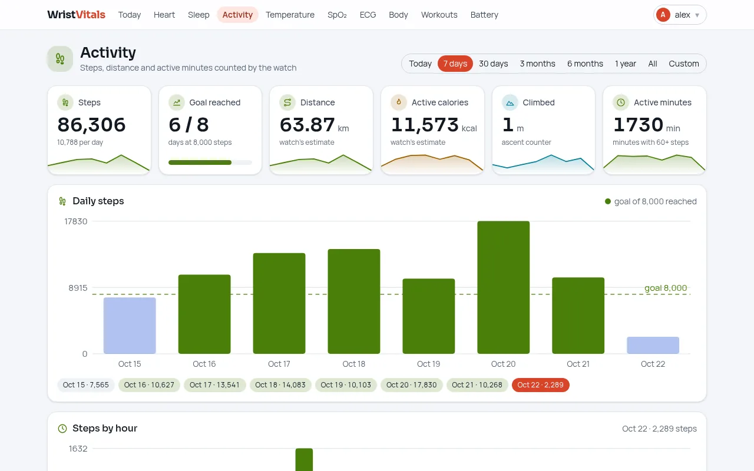Screen dimensions: 754x471
Task: Select the Oct 18 · 14,083 chip
Action: (x=280, y=385)
